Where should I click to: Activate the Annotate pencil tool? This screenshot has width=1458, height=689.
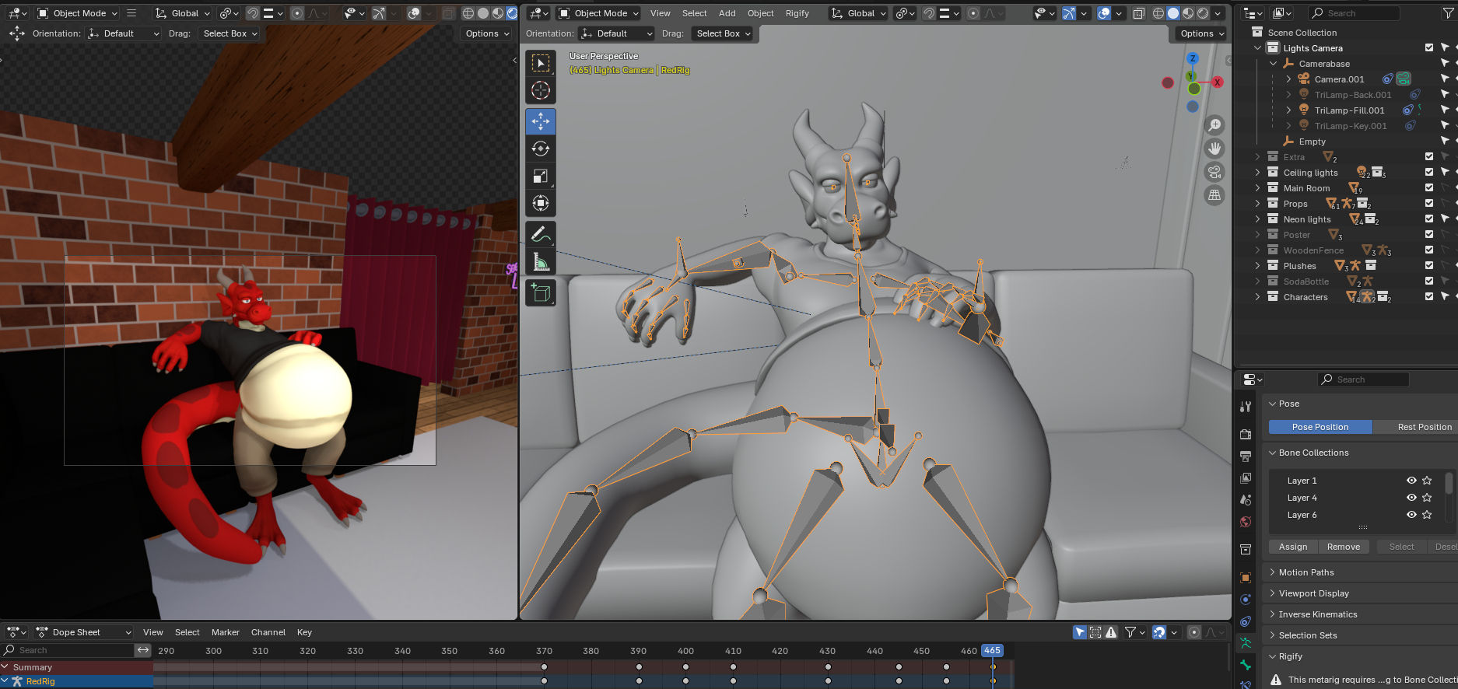point(541,234)
